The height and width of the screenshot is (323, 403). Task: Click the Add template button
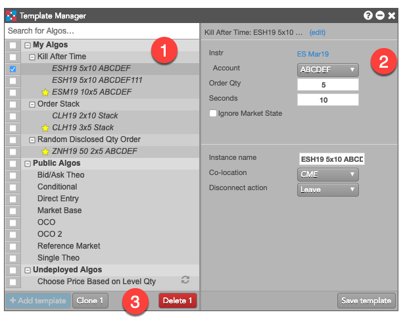tap(38, 301)
